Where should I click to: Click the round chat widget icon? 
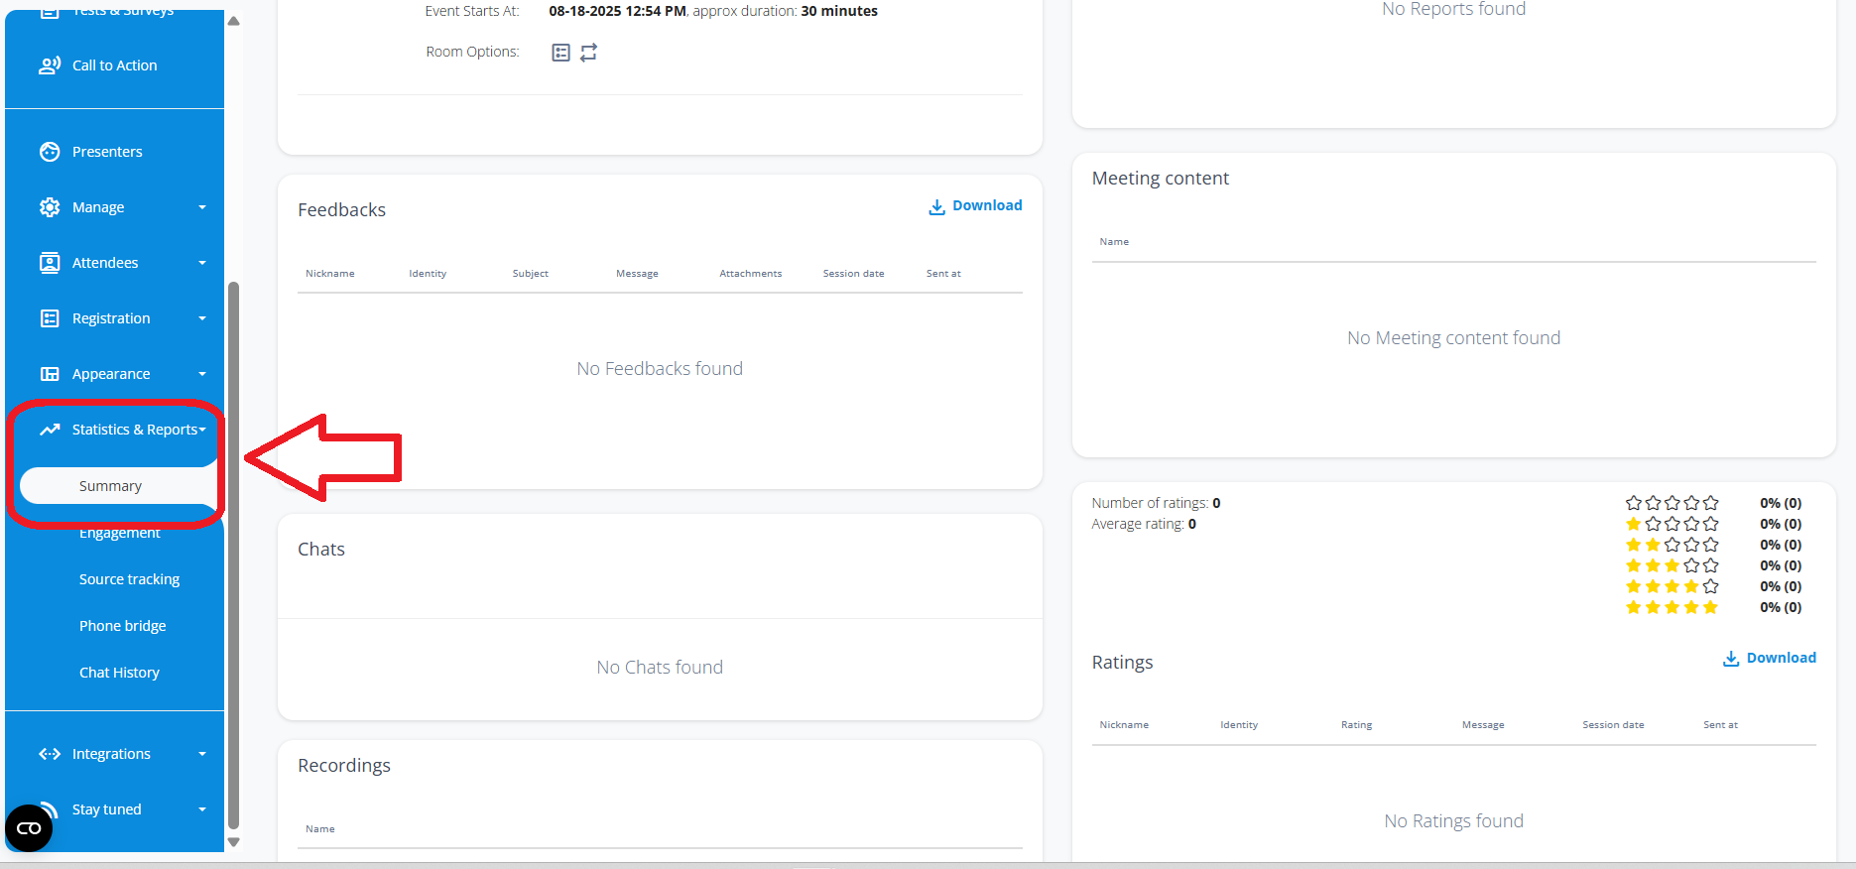[x=29, y=828]
